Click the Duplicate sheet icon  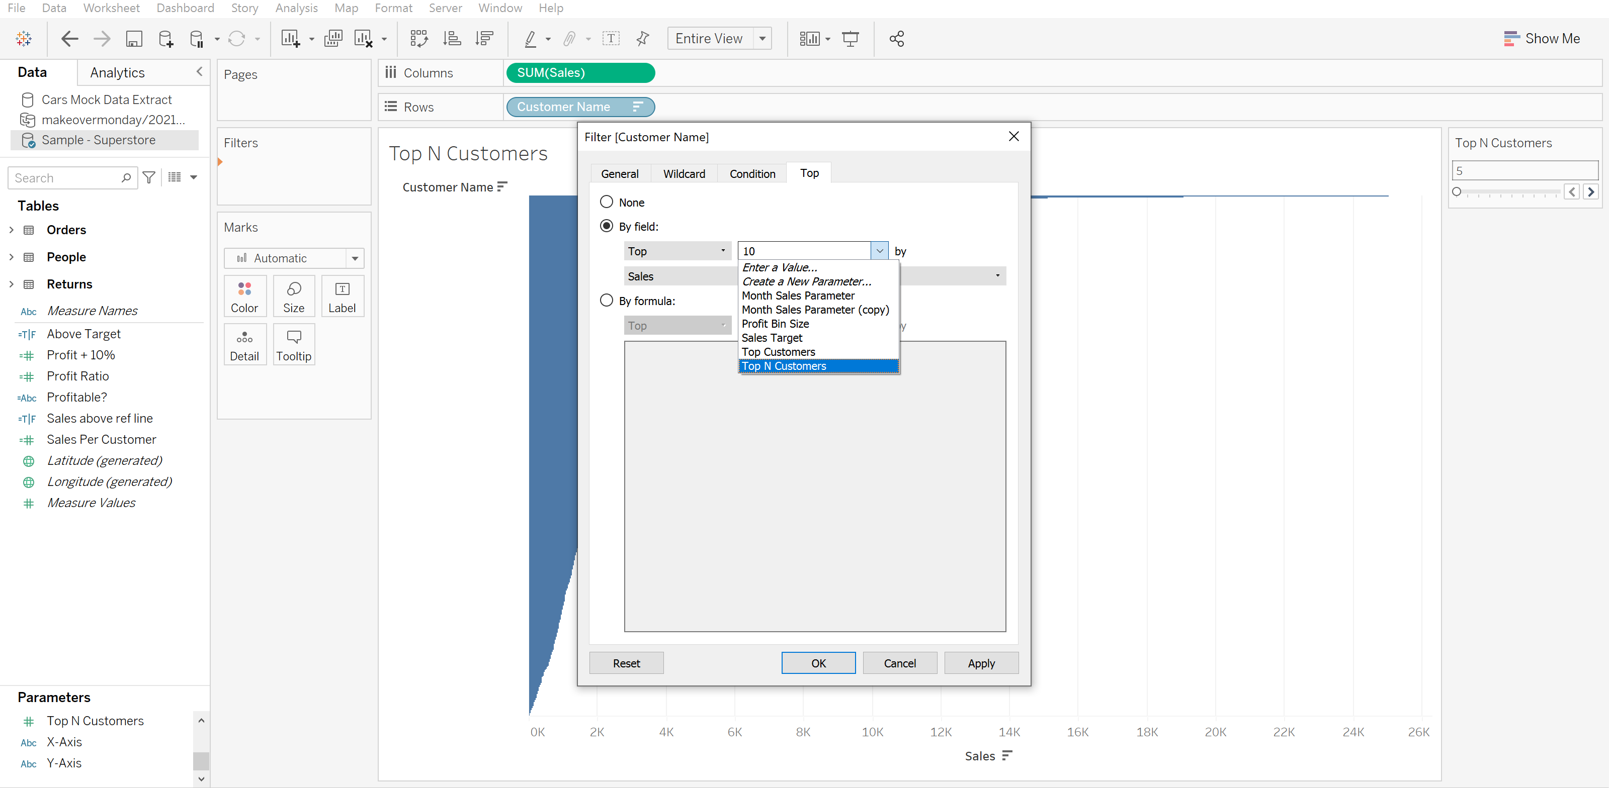pyautogui.click(x=333, y=39)
